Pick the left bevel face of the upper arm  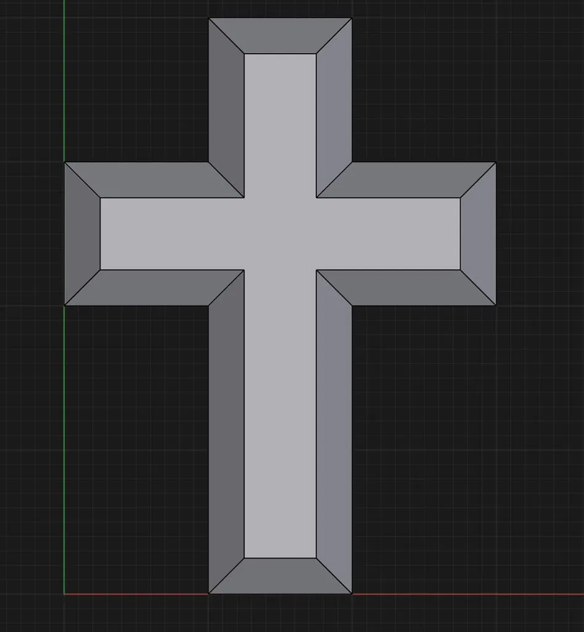(226, 107)
